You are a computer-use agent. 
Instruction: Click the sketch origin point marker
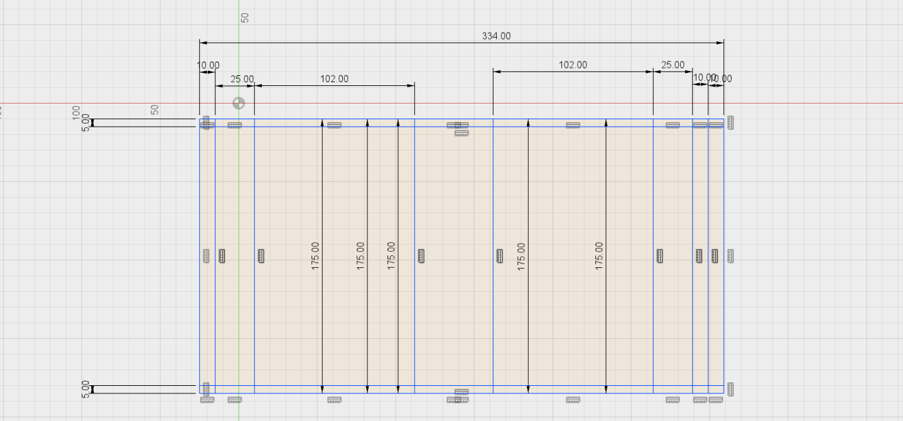pyautogui.click(x=239, y=104)
